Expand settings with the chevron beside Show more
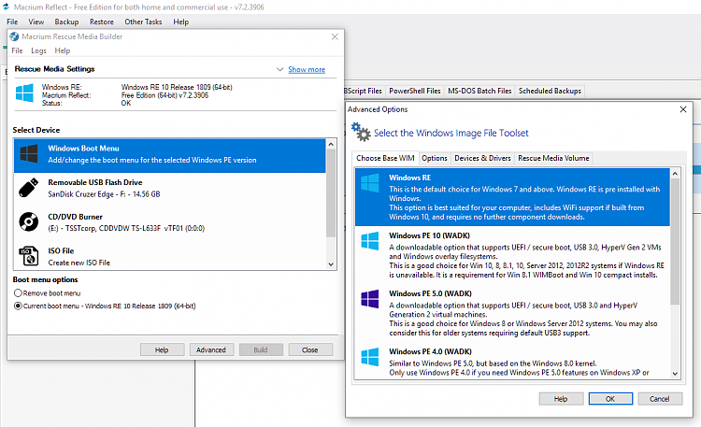This screenshot has width=701, height=427. point(279,69)
